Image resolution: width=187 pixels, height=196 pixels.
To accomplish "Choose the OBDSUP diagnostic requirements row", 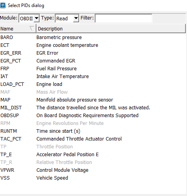I will pyautogui.click(x=93, y=116).
